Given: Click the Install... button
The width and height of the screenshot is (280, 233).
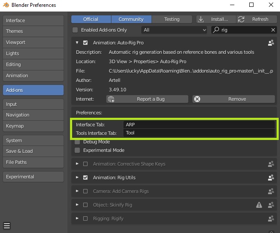Looking at the screenshot, I should (216, 19).
